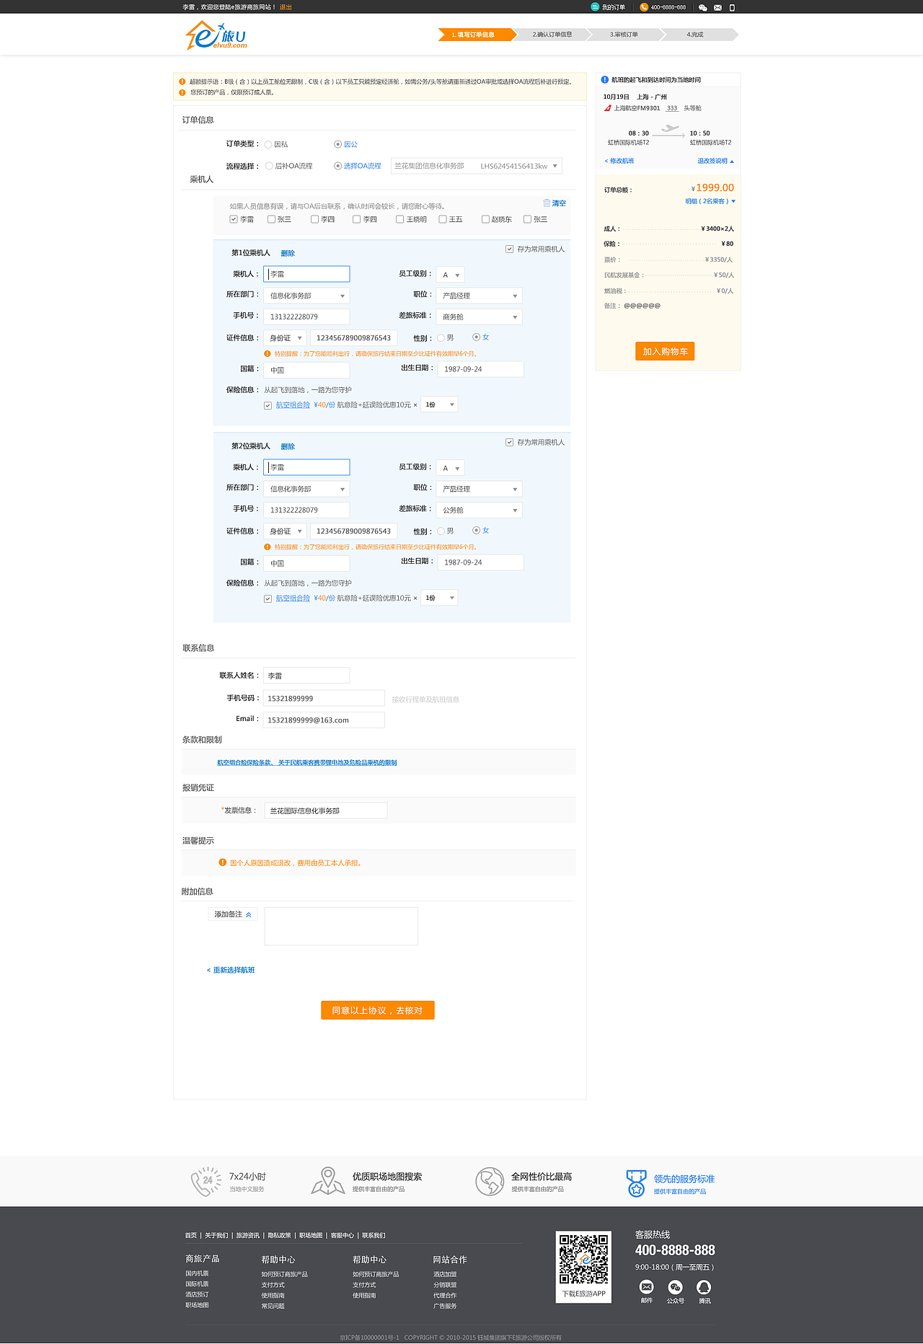Click the first orange alert icon in top notice
The image size is (923, 1344).
tap(182, 81)
